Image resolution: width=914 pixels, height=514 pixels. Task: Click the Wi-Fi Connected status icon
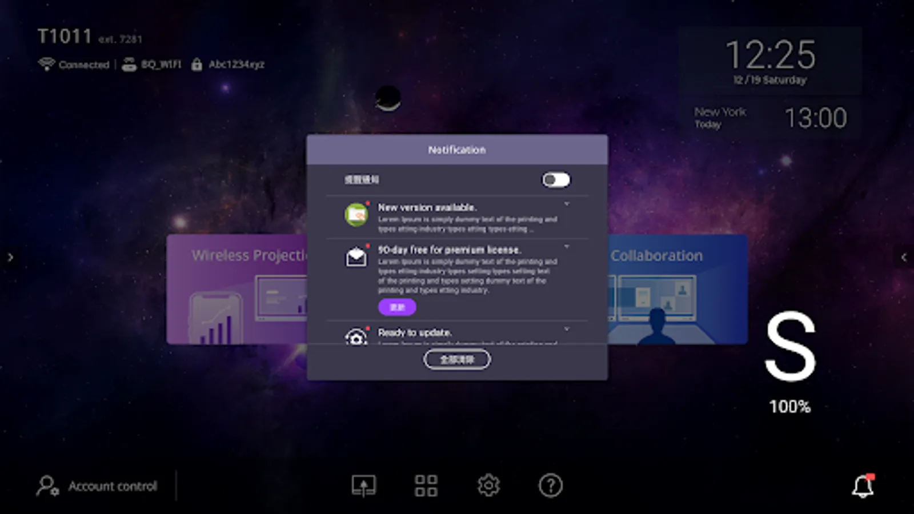click(x=46, y=64)
